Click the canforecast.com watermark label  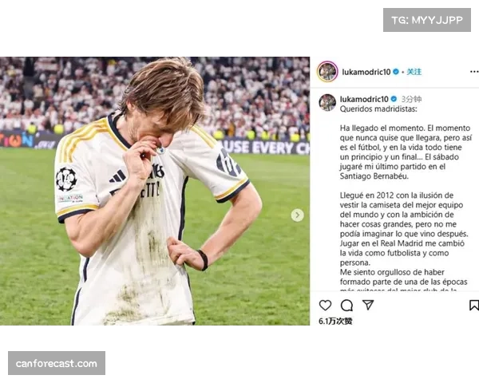point(57,363)
